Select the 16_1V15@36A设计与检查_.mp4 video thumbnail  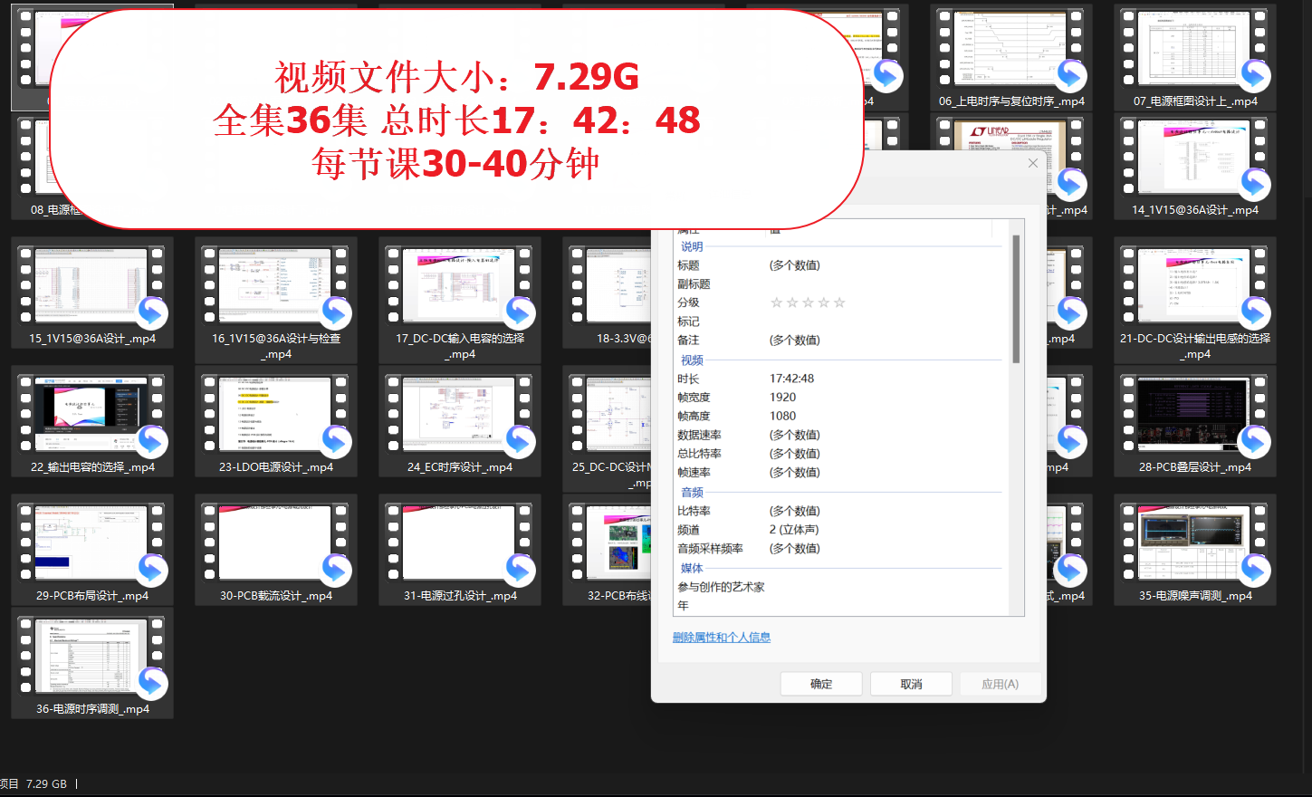click(275, 286)
